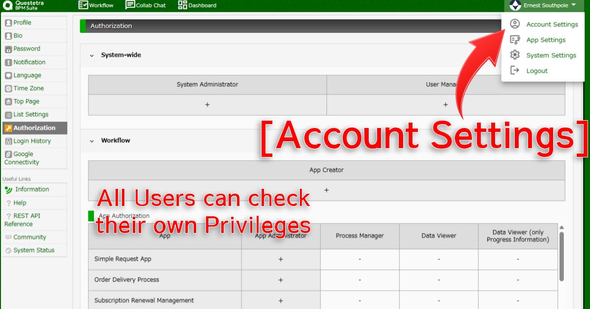Click the App Settings icon
The height and width of the screenshot is (309, 590).
(515, 40)
